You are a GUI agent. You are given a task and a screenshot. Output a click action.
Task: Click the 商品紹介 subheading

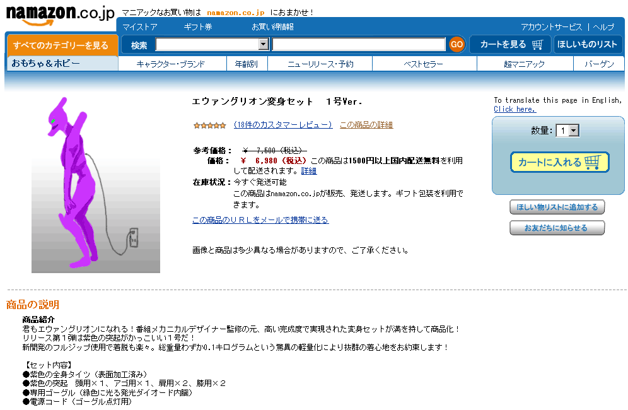[x=38, y=319]
